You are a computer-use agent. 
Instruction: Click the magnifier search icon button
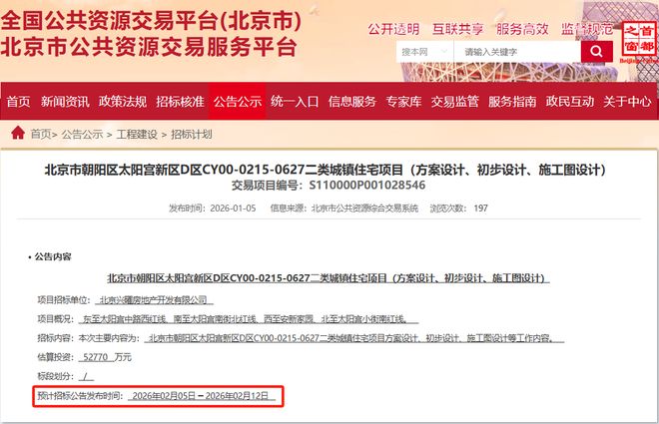click(x=596, y=51)
